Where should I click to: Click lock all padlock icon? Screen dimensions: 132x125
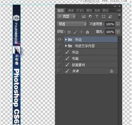coord(87,32)
